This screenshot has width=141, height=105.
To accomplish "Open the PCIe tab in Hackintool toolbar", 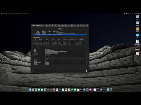I will (x=75, y=26).
